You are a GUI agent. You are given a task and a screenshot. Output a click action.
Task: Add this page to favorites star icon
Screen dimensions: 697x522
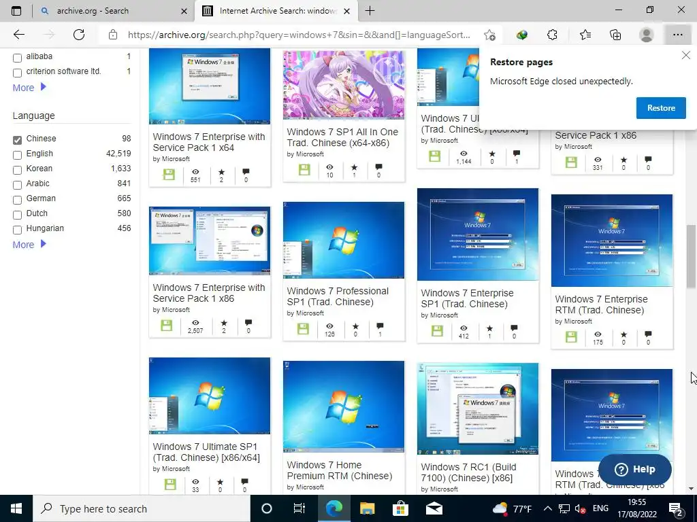489,35
